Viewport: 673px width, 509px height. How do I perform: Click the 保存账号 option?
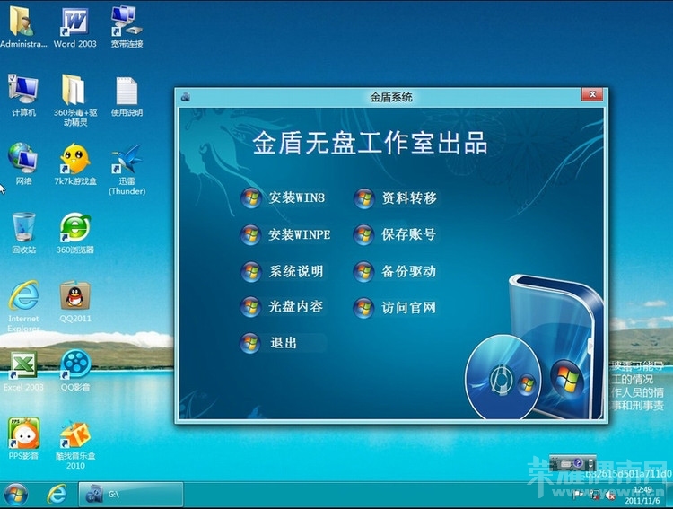pos(408,235)
